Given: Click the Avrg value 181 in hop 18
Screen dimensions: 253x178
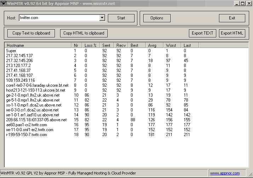Looking at the screenshot, I should point(151,135).
